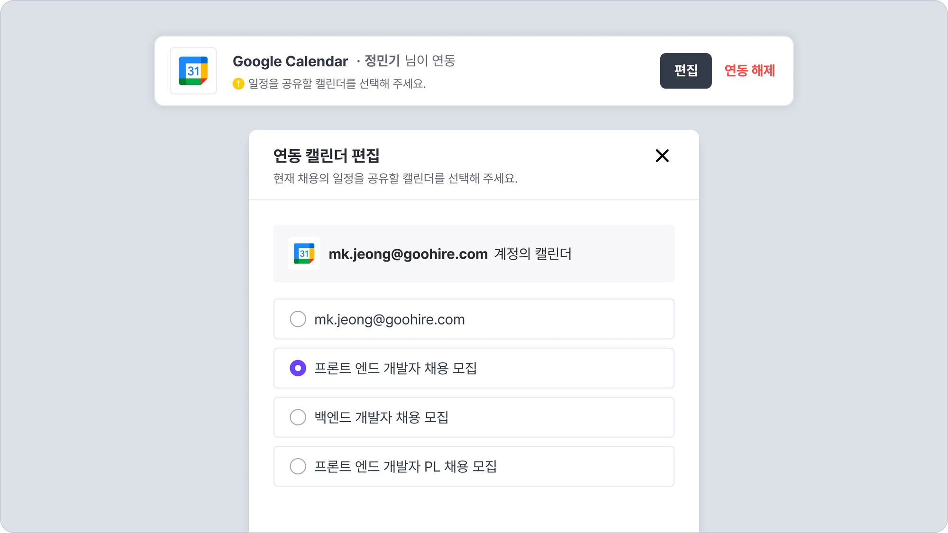Select the 프론트 엔드 개발자 PL 채용 모집 radio
Viewport: 948px width, 533px height.
click(x=298, y=466)
